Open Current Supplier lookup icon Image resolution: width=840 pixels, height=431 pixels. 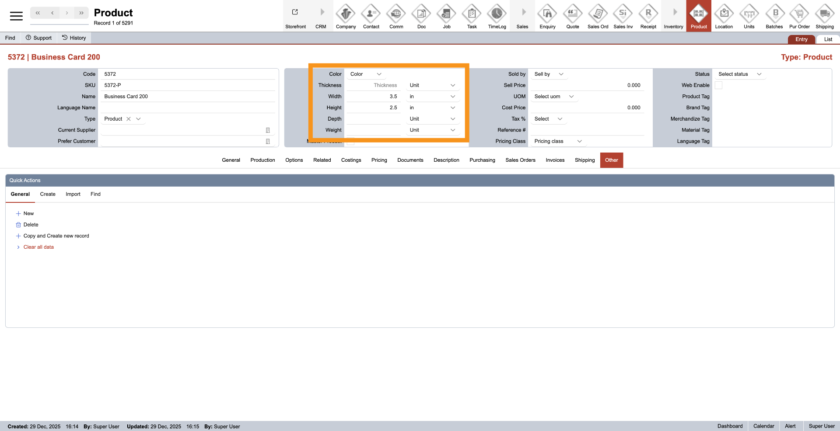[x=268, y=130]
